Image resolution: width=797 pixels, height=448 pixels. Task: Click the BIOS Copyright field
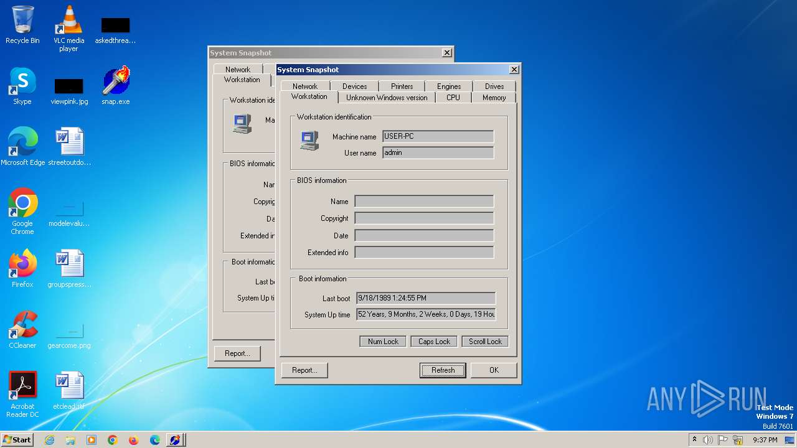pyautogui.click(x=424, y=218)
